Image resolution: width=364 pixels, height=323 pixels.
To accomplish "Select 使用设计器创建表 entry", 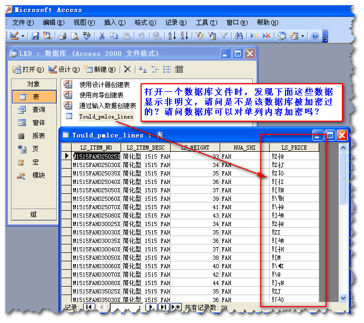I will coord(97,84).
